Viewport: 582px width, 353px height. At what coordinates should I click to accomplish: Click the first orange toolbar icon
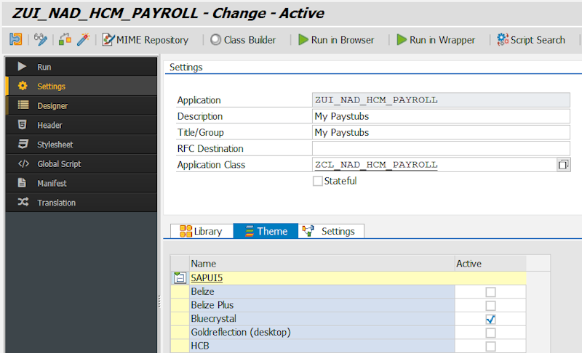16,40
